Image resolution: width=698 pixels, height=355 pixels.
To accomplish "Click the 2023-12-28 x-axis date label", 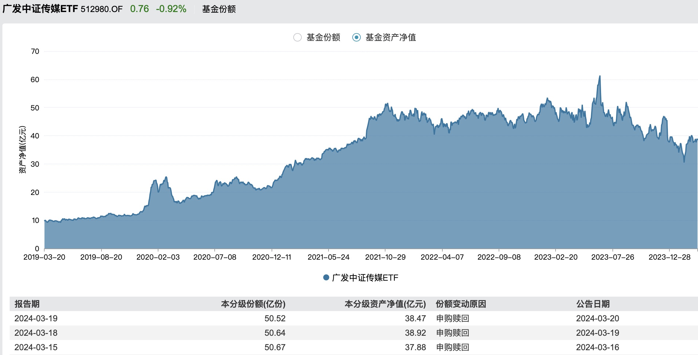I will [x=669, y=257].
